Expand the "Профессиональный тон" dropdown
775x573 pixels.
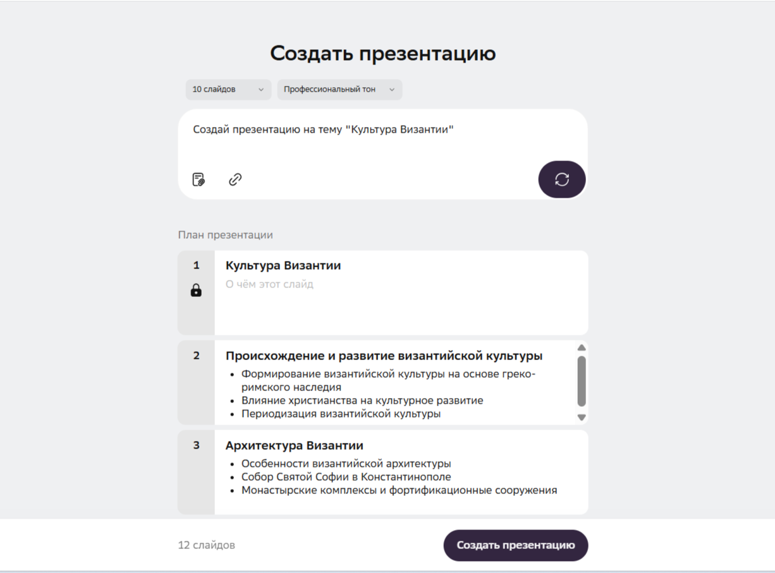(339, 90)
